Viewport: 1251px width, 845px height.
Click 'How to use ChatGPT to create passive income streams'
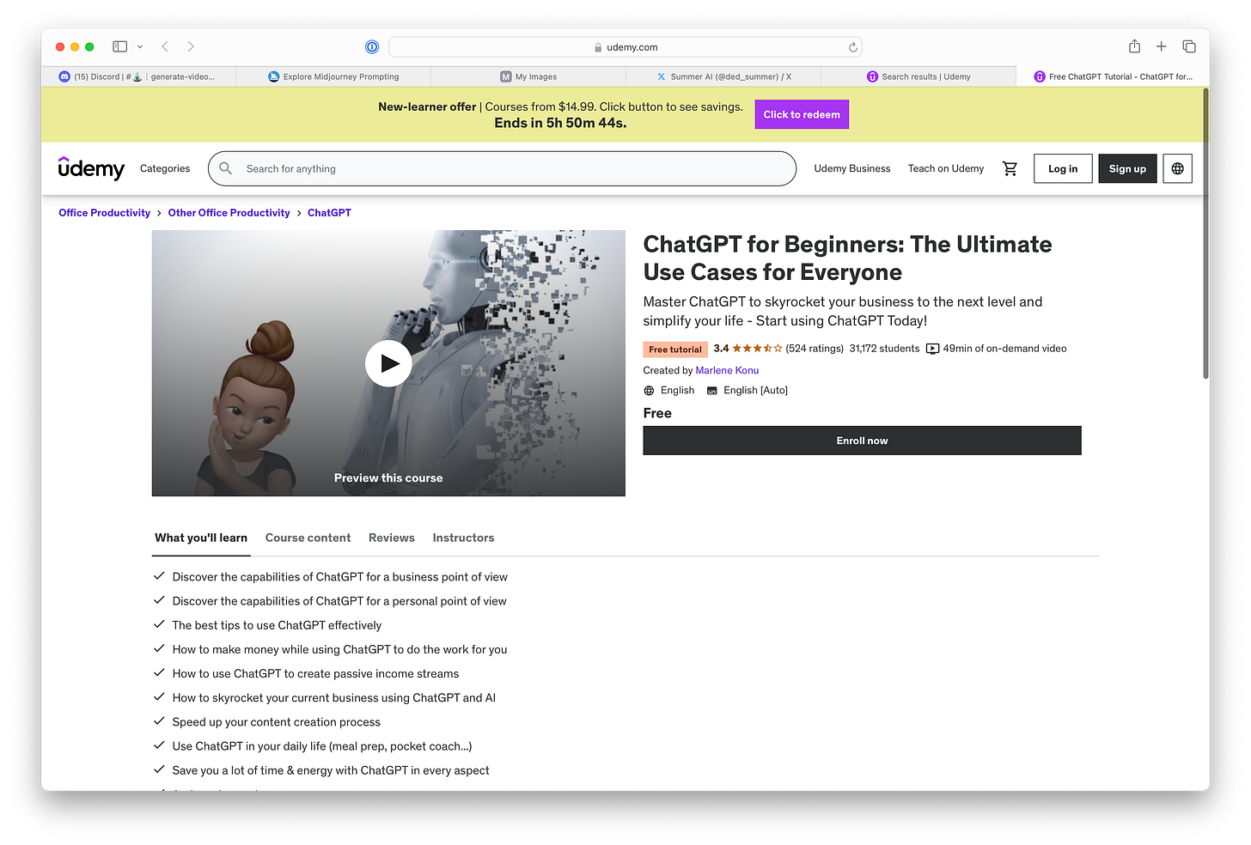pyautogui.click(x=315, y=674)
